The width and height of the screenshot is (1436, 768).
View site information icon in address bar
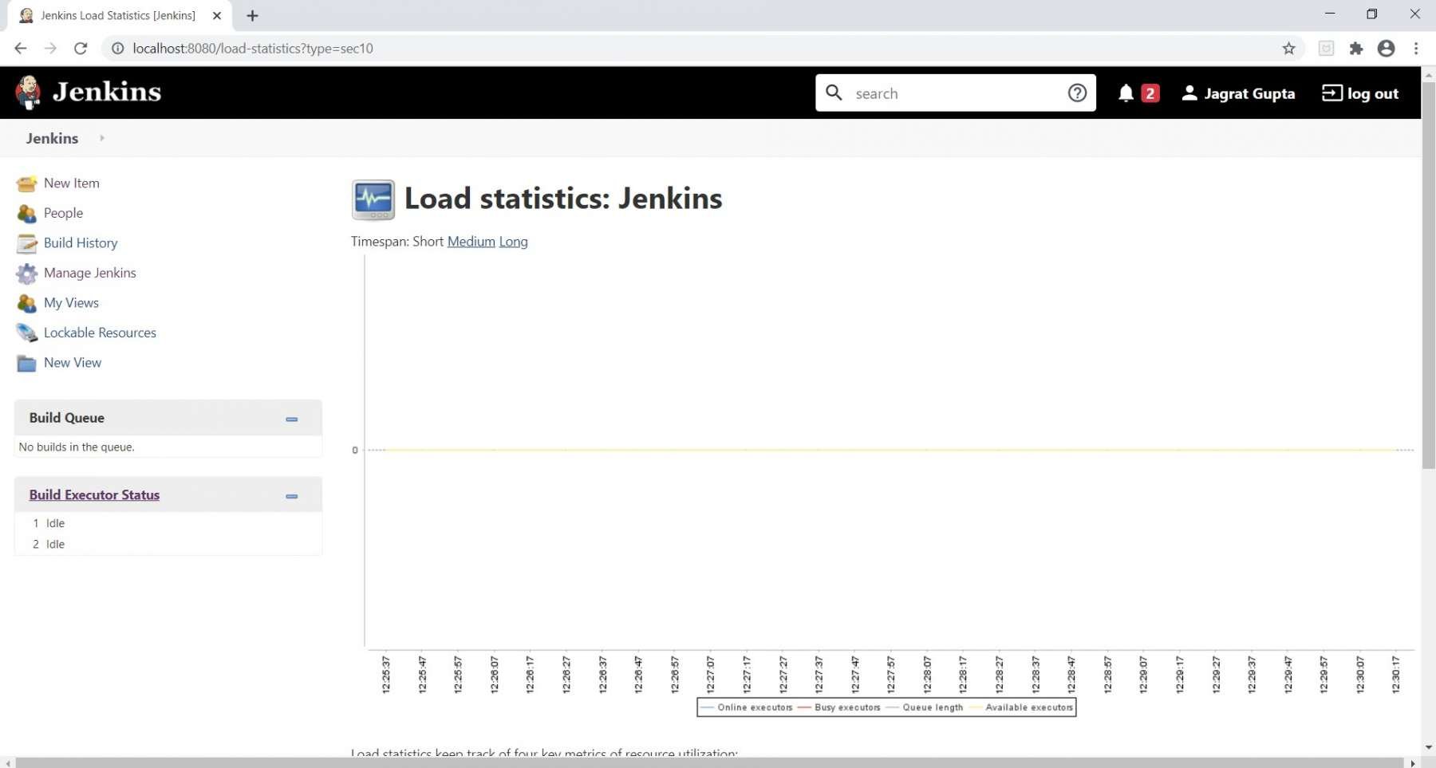(117, 48)
